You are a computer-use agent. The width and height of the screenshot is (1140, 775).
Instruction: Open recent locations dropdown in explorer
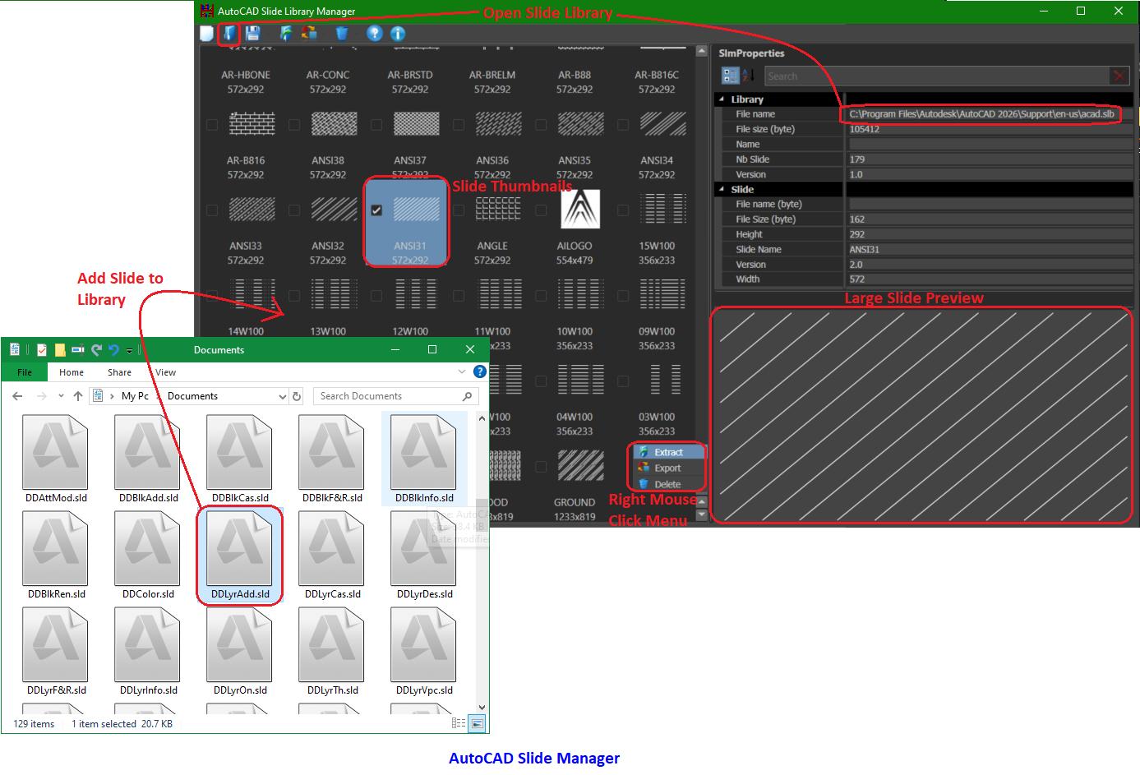tap(60, 396)
